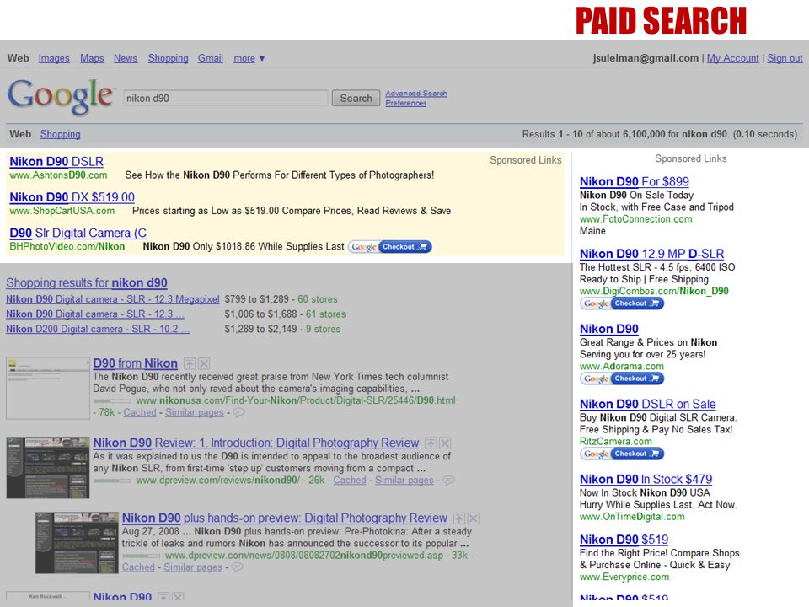Open Nikon D90 Review Introduction result title
This screenshot has width=809, height=607.
(x=256, y=443)
